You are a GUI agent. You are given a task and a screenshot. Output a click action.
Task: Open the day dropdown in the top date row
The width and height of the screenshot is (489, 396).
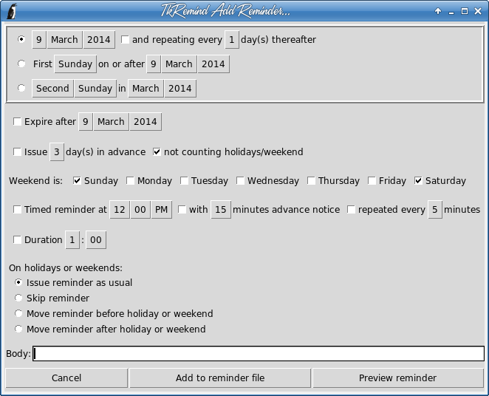point(39,40)
